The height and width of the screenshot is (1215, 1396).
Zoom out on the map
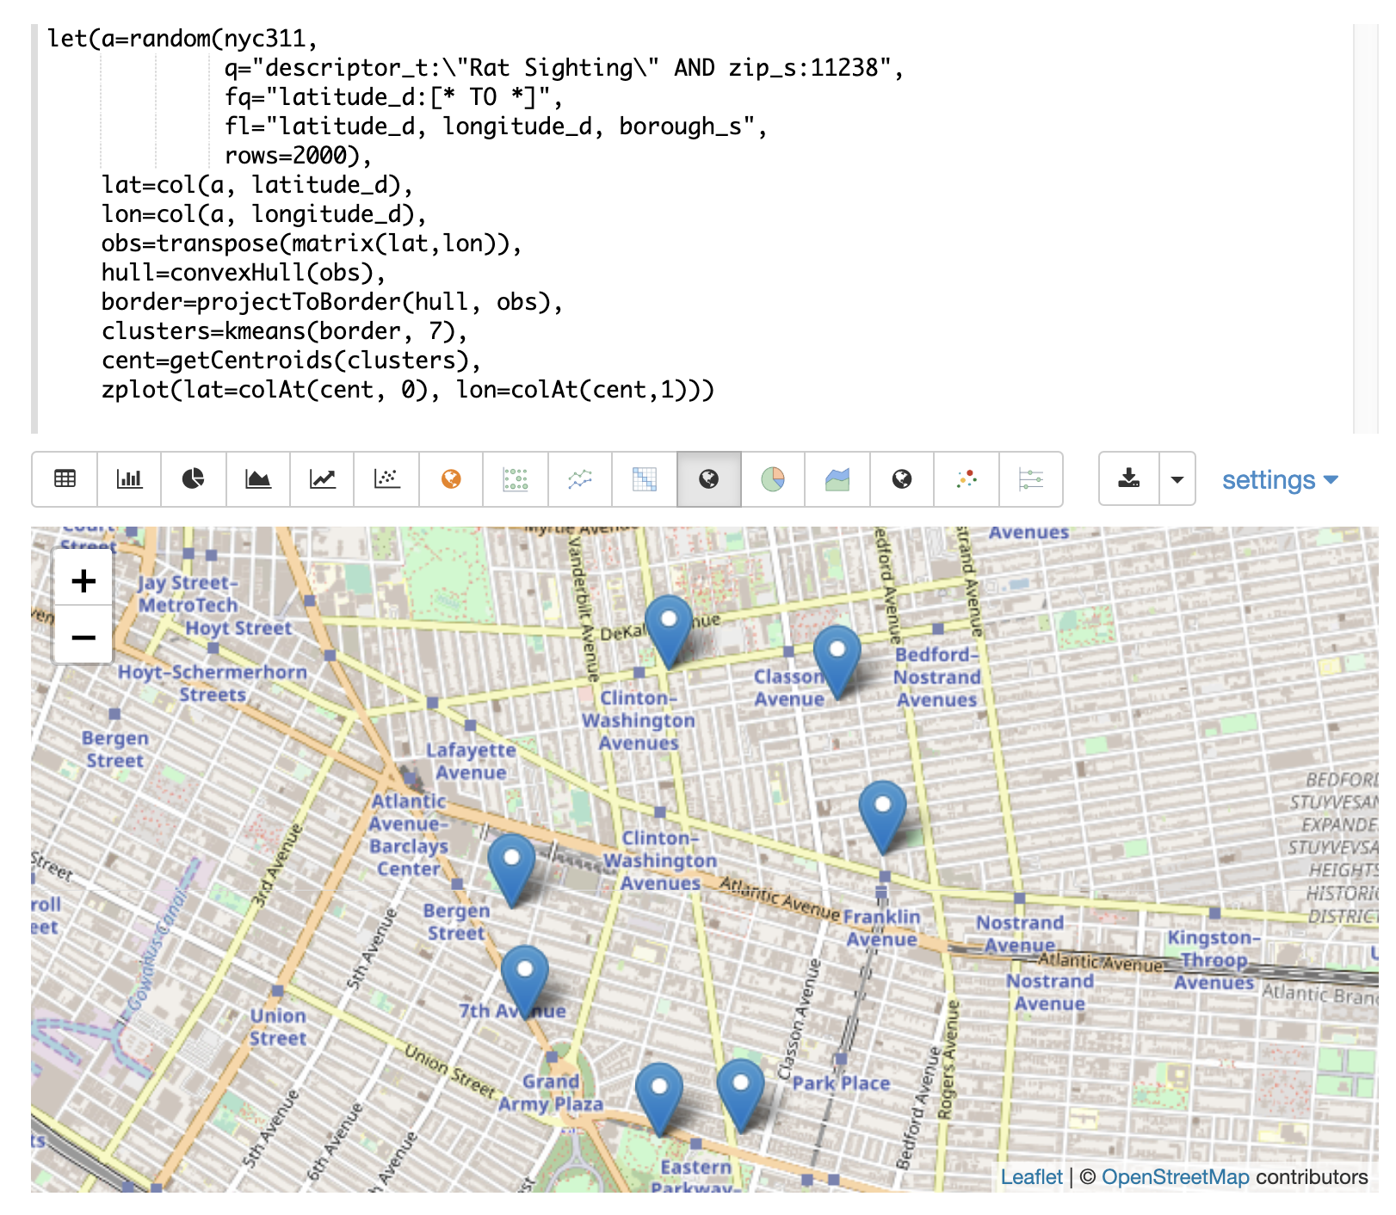(x=83, y=638)
